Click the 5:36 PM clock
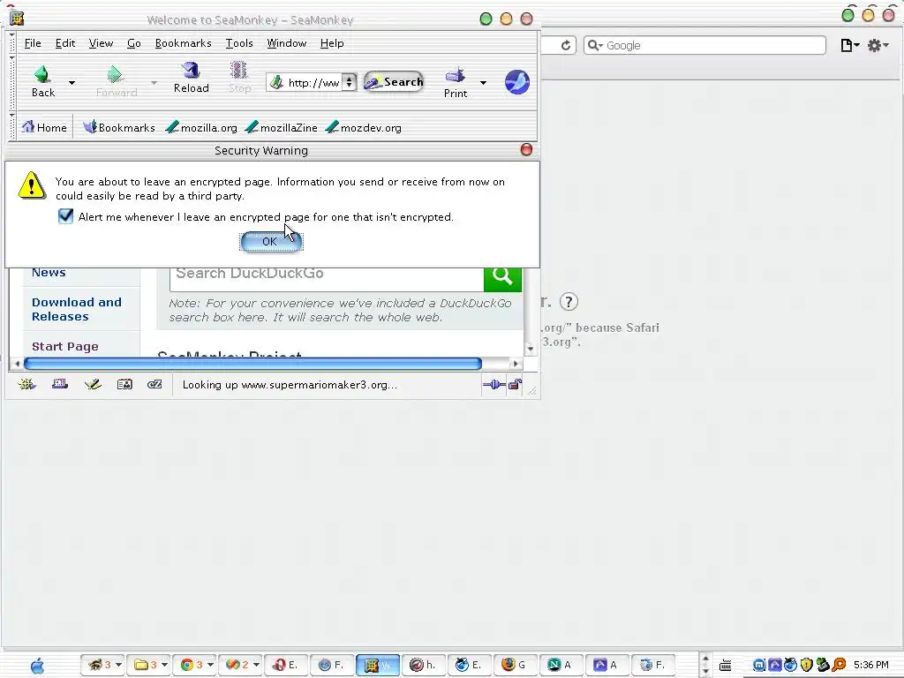The height and width of the screenshot is (678, 904). click(871, 665)
